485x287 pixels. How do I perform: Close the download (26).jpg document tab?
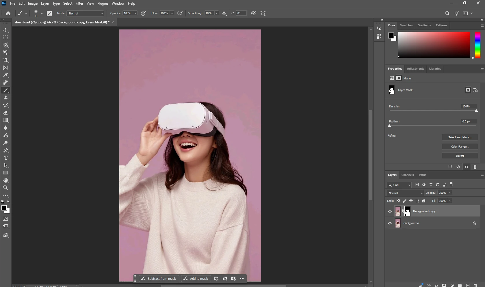[x=113, y=22]
